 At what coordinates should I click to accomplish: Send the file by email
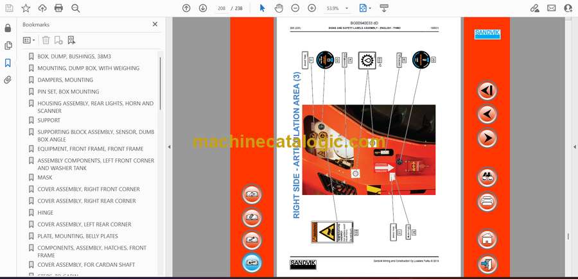point(552,8)
